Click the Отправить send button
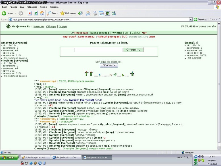This screenshot has width=221, height=166. point(133,50)
